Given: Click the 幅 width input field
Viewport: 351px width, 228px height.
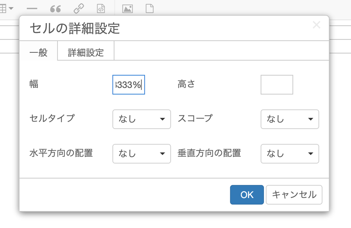Looking at the screenshot, I should 129,85.
